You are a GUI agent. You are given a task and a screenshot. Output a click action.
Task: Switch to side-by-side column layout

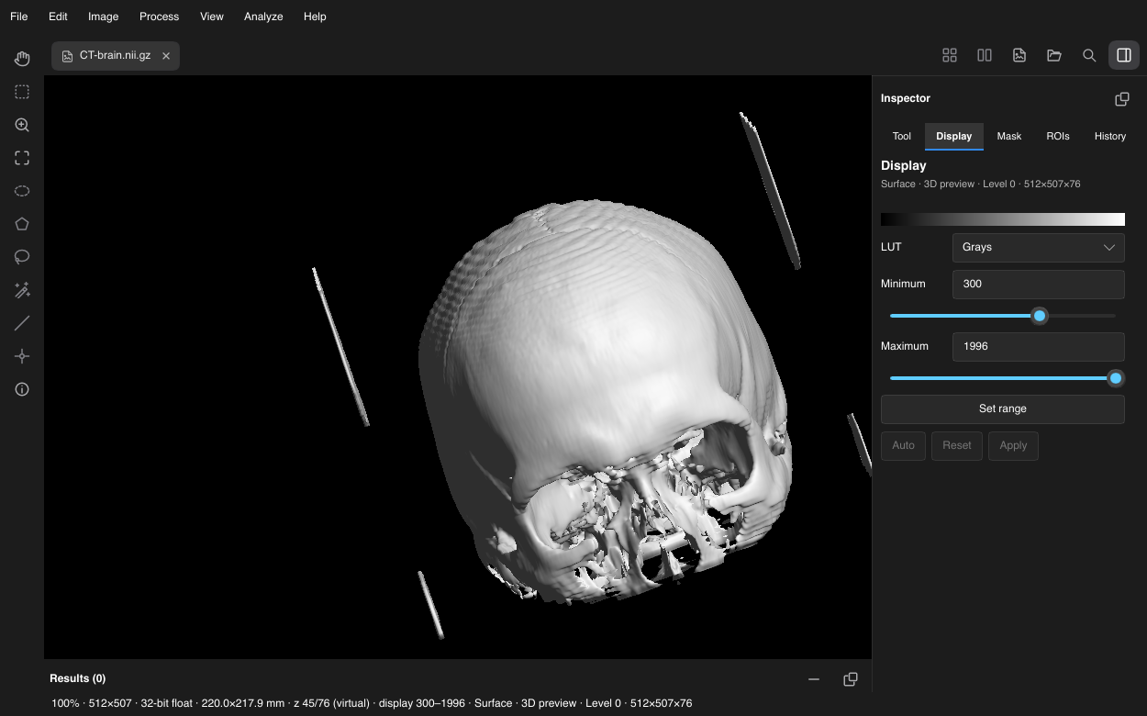(985, 55)
